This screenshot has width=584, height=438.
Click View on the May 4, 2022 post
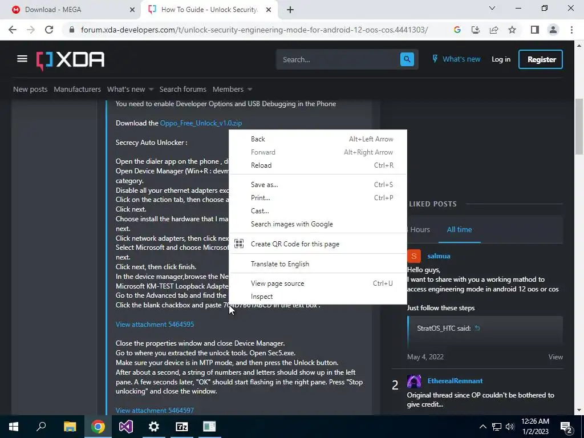[x=555, y=357]
